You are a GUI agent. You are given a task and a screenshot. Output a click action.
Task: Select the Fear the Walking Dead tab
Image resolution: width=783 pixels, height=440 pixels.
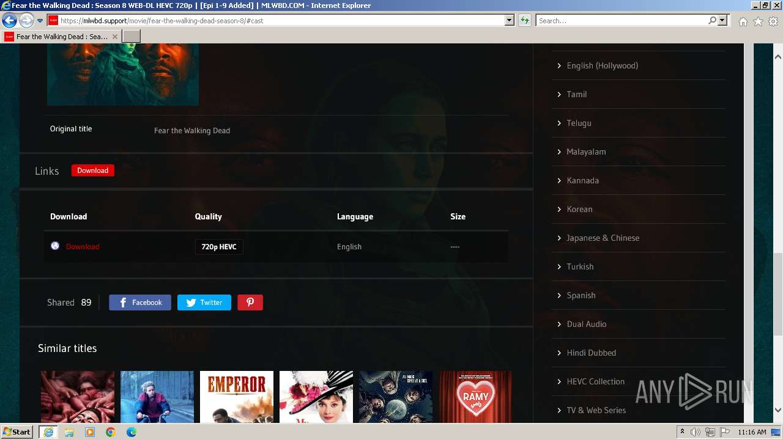[61, 37]
